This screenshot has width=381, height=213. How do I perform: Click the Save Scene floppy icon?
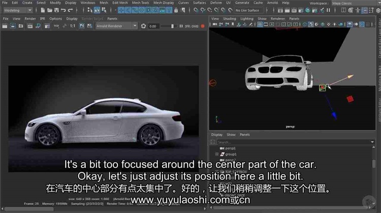pyautogui.click(x=56, y=10)
